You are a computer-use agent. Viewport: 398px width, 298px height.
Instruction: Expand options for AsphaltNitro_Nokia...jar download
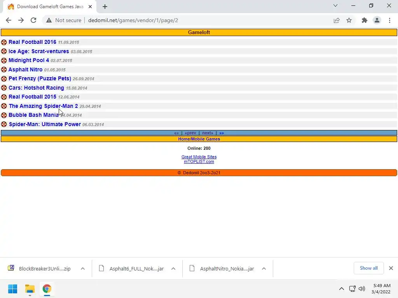(264, 269)
